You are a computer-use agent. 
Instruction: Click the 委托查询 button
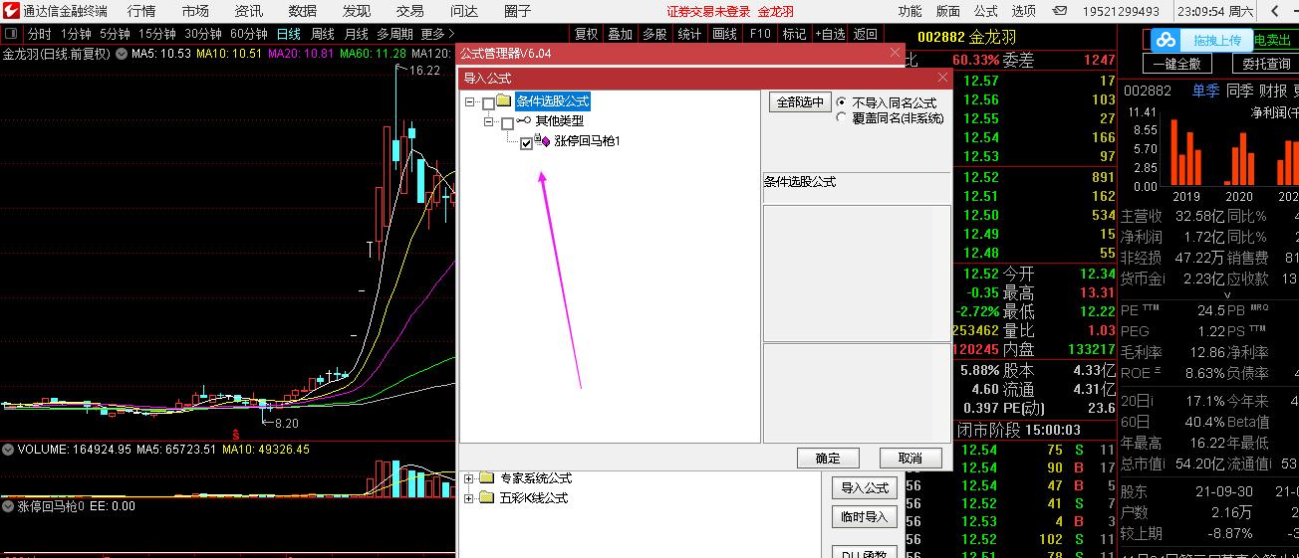1266,64
